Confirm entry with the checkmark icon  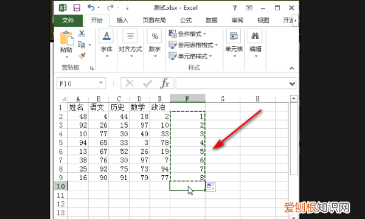coord(147,83)
